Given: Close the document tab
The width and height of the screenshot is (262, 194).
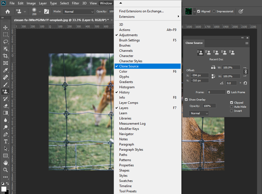Looking at the screenshot, I should click(112, 20).
